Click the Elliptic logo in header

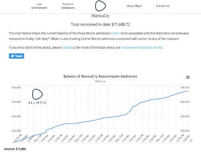click(100, 6)
